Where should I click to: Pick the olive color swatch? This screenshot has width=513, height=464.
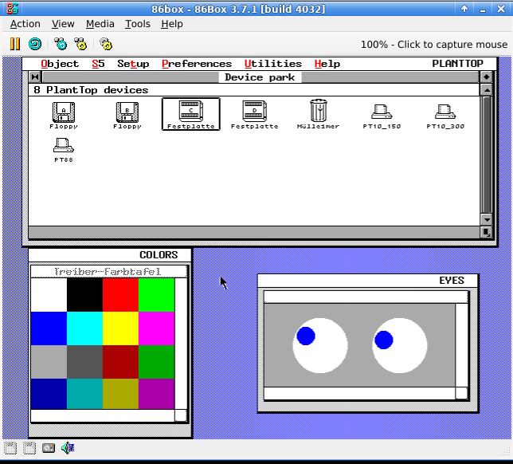[x=121, y=394]
